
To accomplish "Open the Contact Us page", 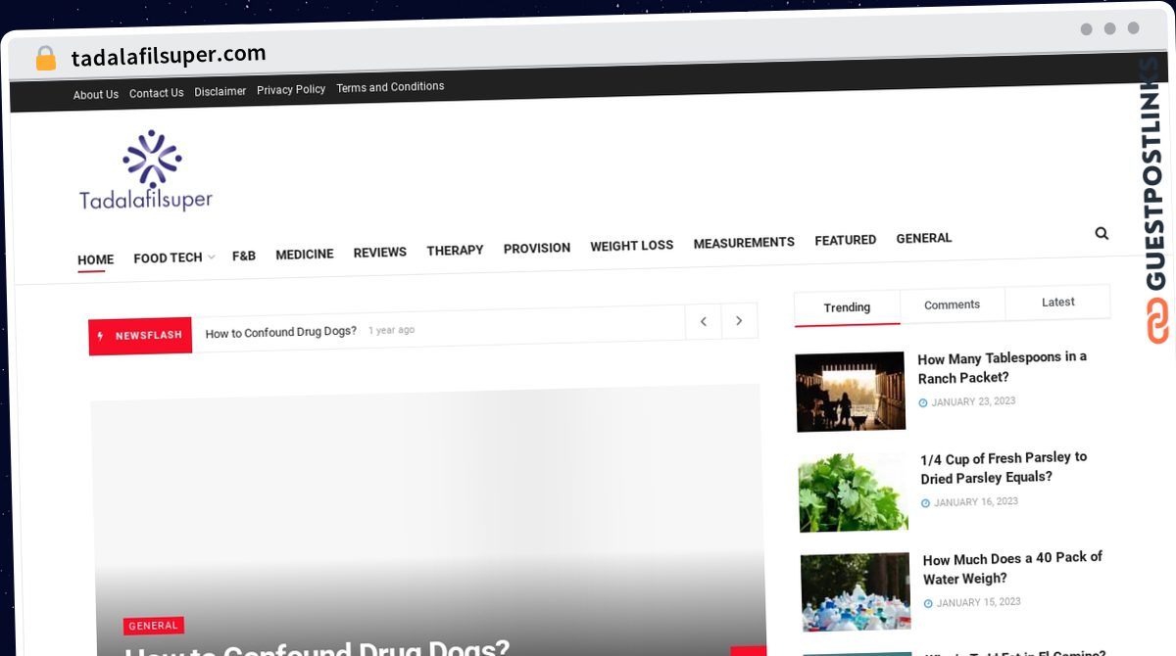I will coord(157,93).
